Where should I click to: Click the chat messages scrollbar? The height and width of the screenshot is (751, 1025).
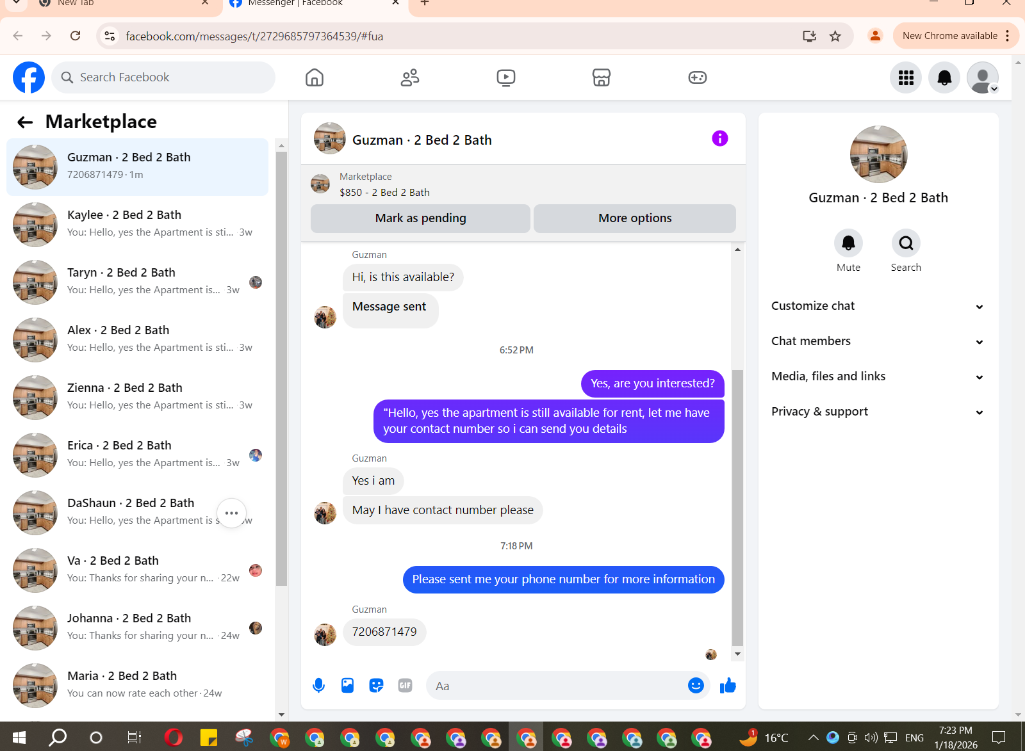click(x=737, y=507)
